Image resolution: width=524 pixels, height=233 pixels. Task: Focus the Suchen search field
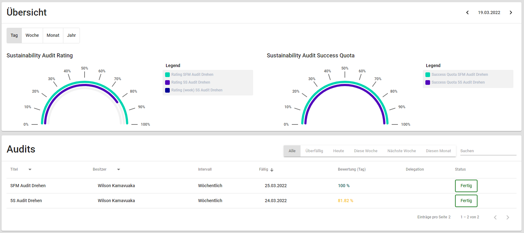488,151
